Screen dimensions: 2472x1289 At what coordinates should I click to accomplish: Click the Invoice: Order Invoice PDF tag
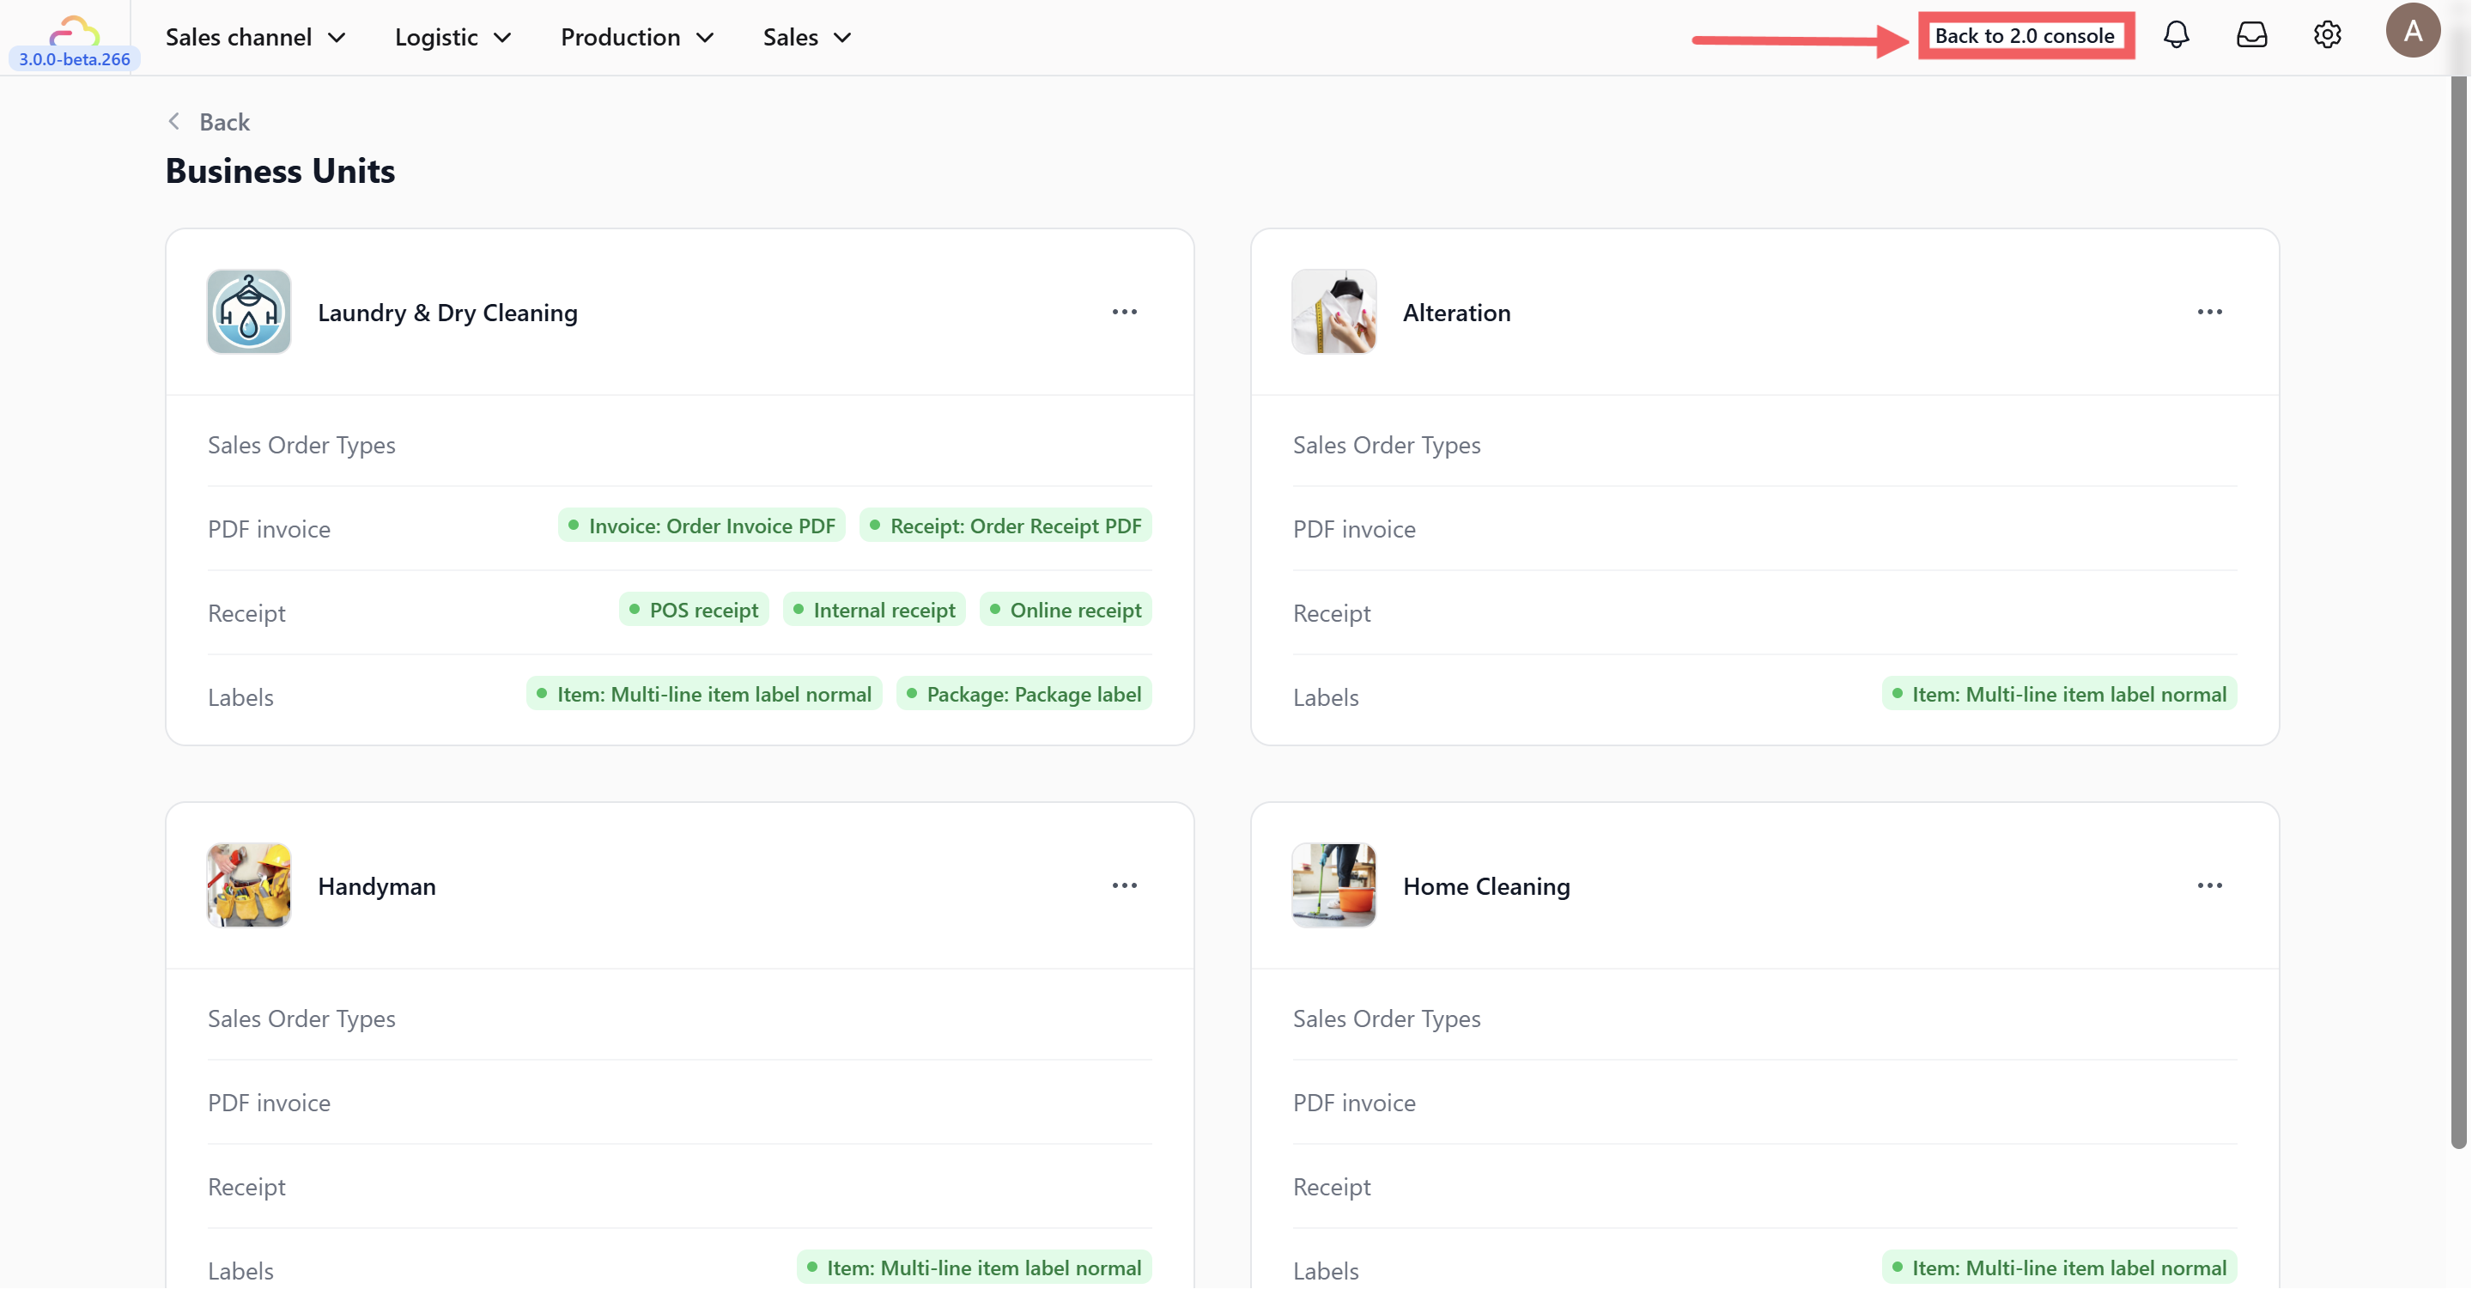[x=702, y=526]
